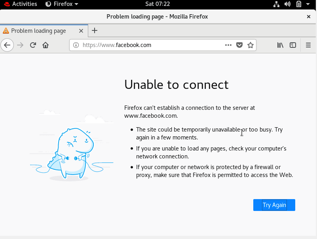317x239 pixels.
Task: Open the Firefox hamburger menu
Action: click(308, 45)
